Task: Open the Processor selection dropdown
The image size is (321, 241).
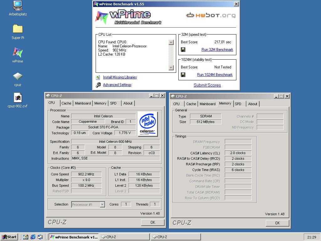Action: pos(88,205)
